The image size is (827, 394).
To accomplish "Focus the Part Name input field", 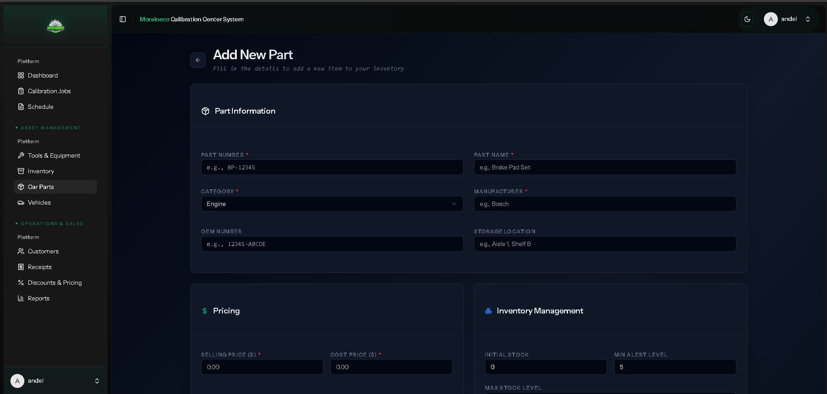I will (605, 167).
